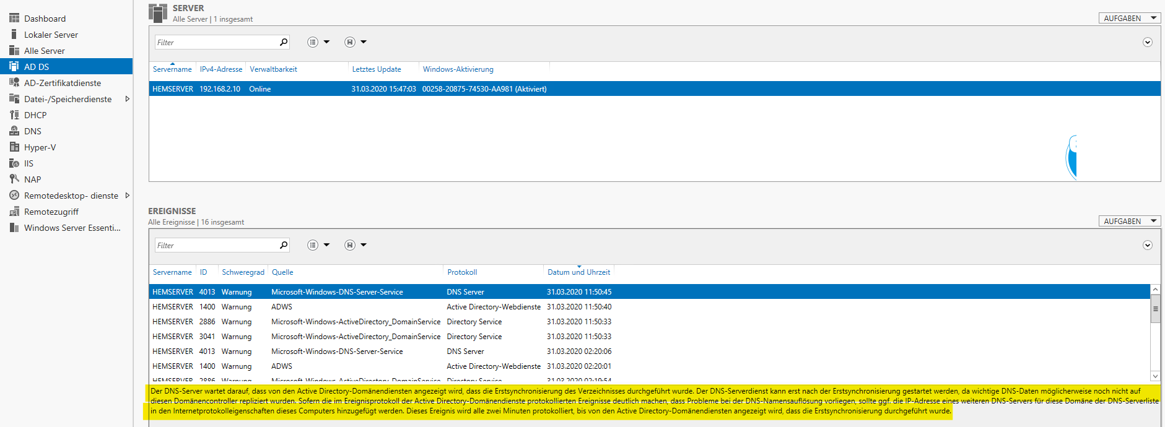Click the Alle Server icon
1165x427 pixels.
click(x=14, y=51)
